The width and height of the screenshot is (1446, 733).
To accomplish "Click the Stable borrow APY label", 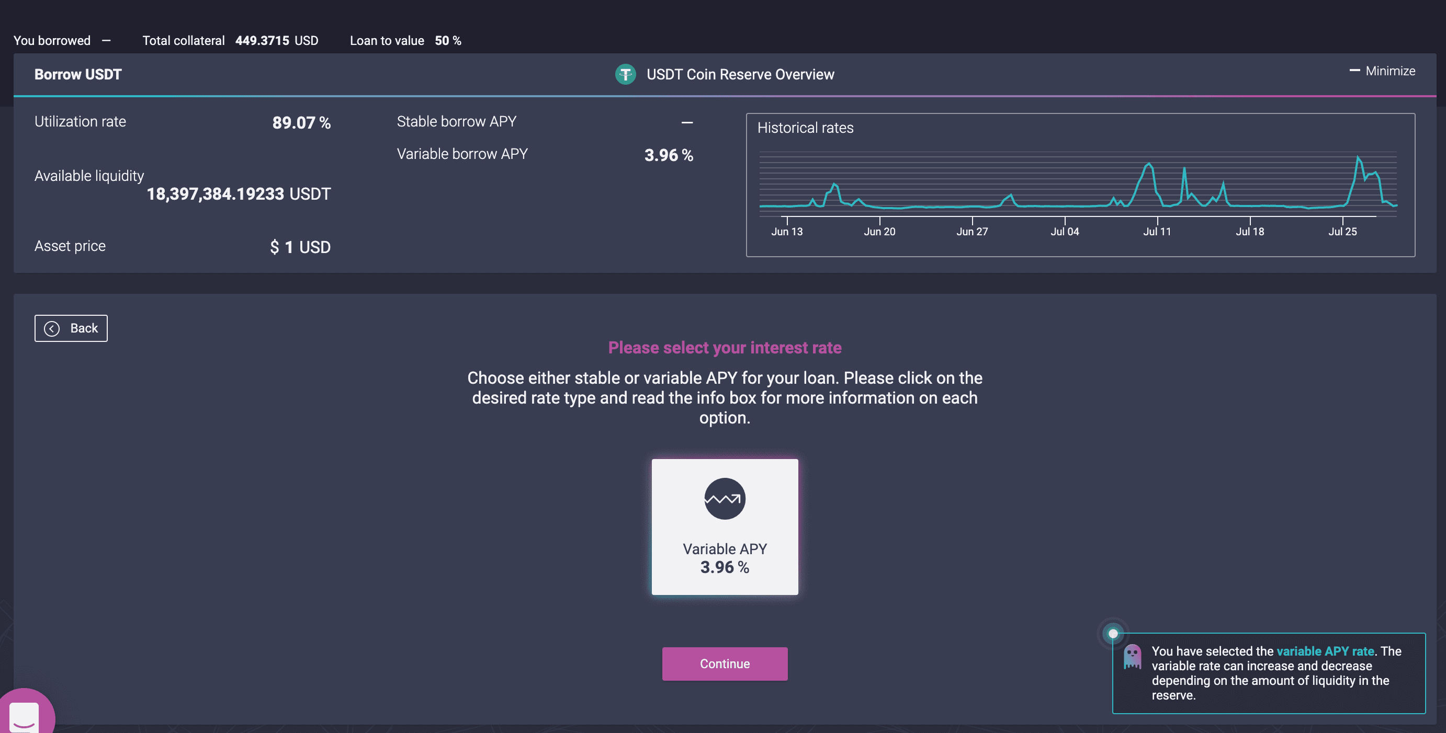I will pos(456,122).
